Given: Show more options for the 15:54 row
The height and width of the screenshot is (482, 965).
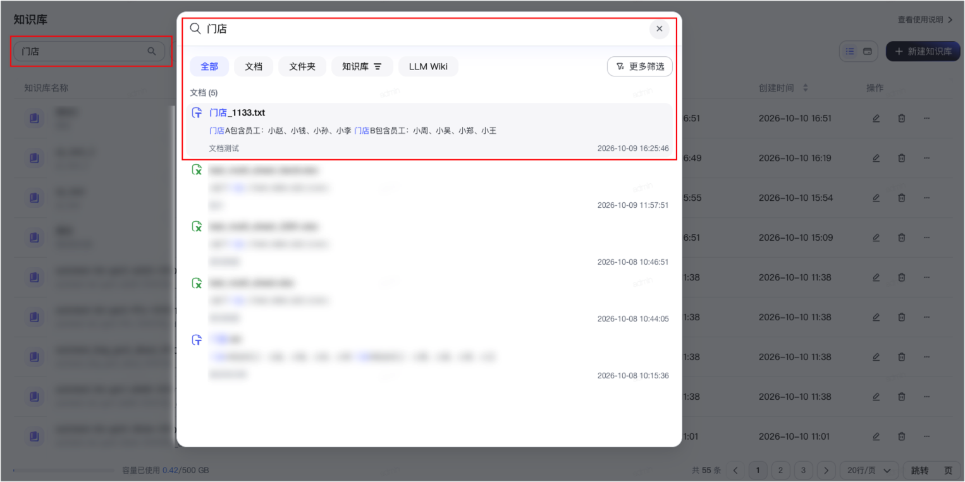Looking at the screenshot, I should tap(927, 198).
